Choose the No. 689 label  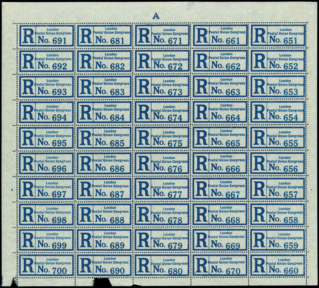(x=104, y=240)
